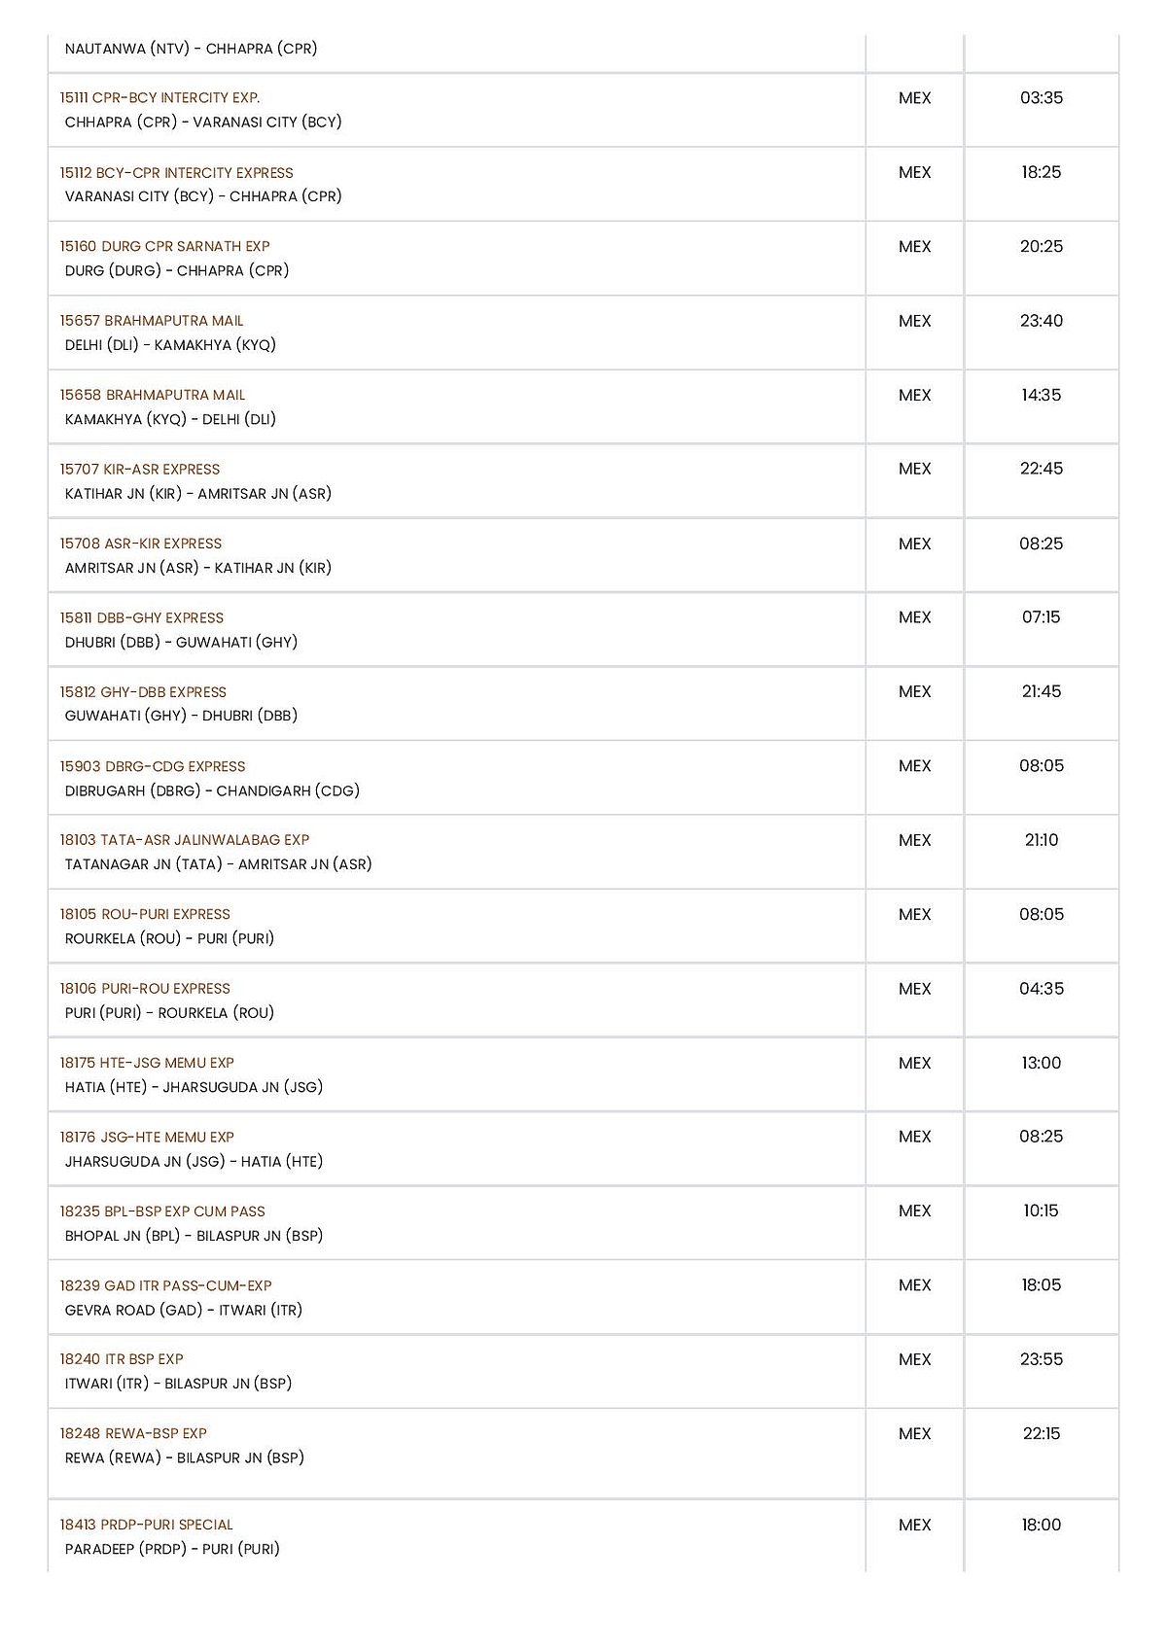Open the 18413 PRDP-PURI Special link
1167x1650 pixels.
point(147,1526)
